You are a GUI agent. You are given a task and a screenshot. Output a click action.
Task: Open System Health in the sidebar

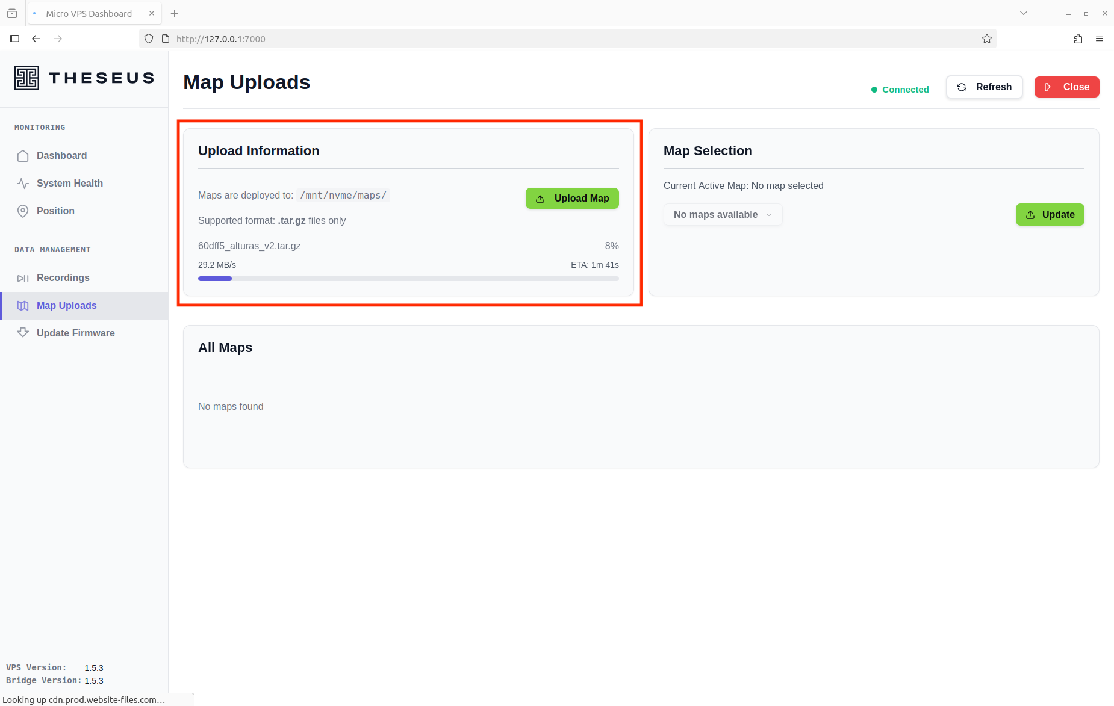(69, 183)
